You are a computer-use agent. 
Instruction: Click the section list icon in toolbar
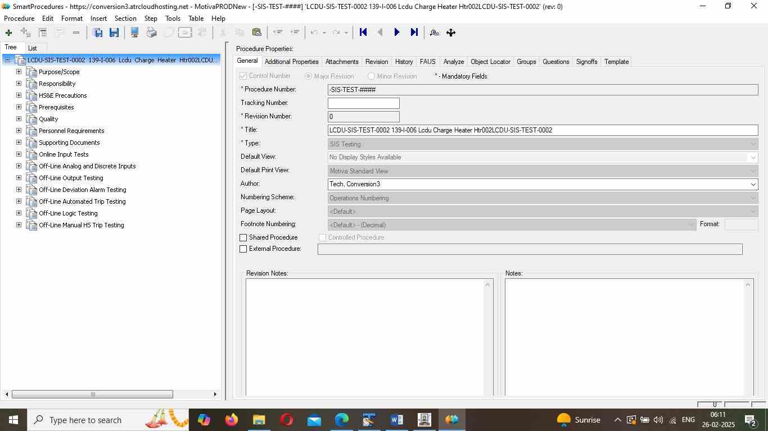click(x=43, y=33)
